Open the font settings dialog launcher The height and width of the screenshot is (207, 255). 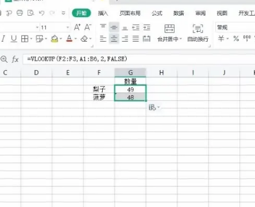tap(92, 46)
